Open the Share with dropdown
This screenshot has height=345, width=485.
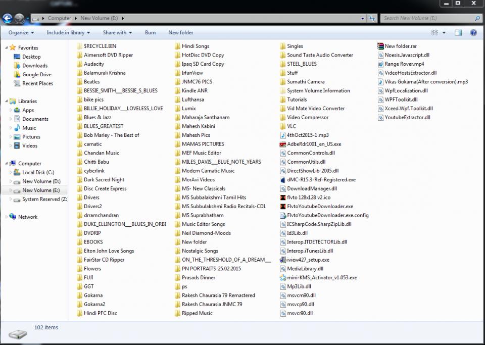point(117,32)
